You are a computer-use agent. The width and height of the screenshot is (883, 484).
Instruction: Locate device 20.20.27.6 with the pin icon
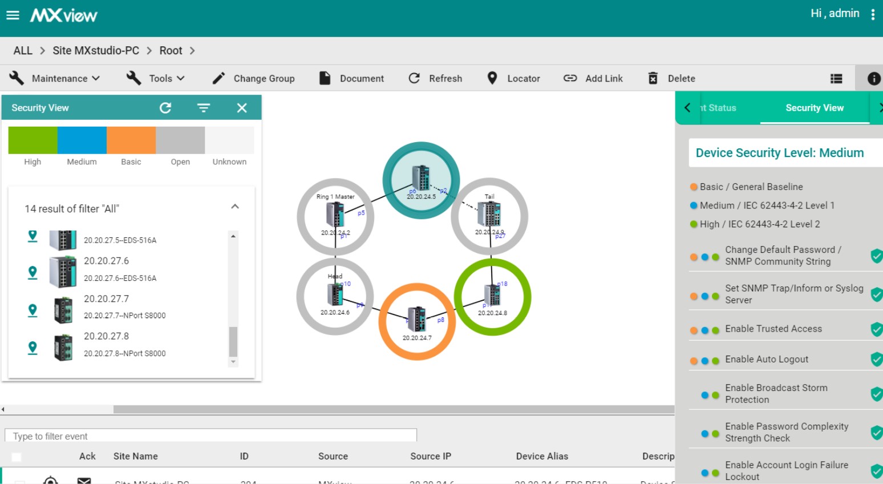[33, 273]
